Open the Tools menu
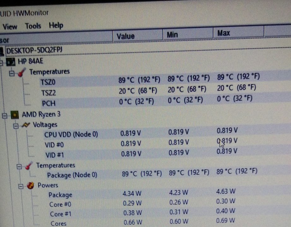291x227 pixels. [33, 26]
